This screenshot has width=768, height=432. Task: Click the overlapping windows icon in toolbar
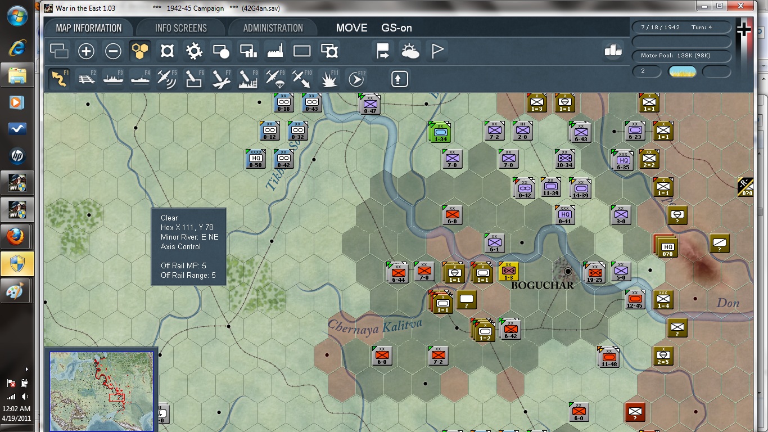click(x=59, y=52)
